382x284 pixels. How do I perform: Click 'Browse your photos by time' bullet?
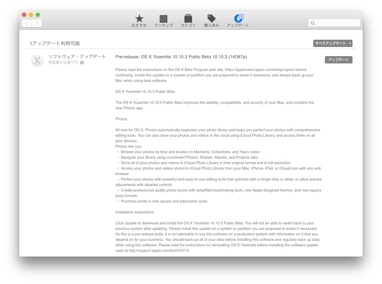[x=190, y=152]
